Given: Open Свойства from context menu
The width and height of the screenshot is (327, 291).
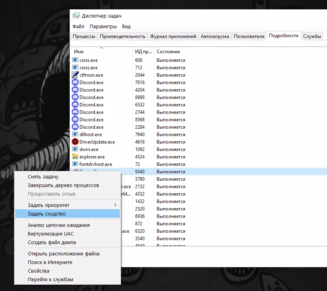Looking at the screenshot, I should (x=68, y=271).
